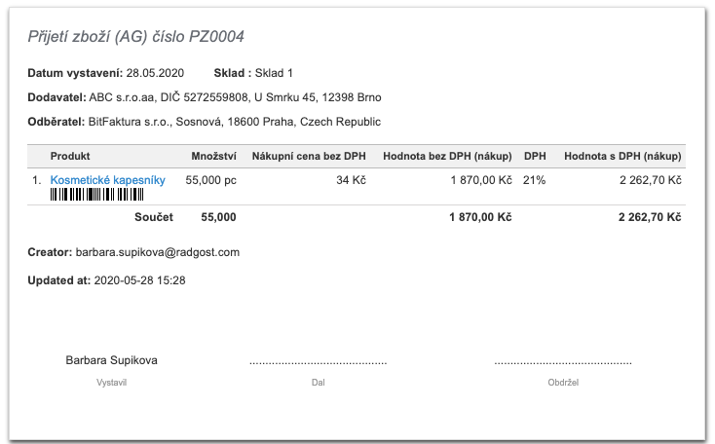
Task: Click the Nákupní cena bez DPH header
Action: (x=309, y=156)
